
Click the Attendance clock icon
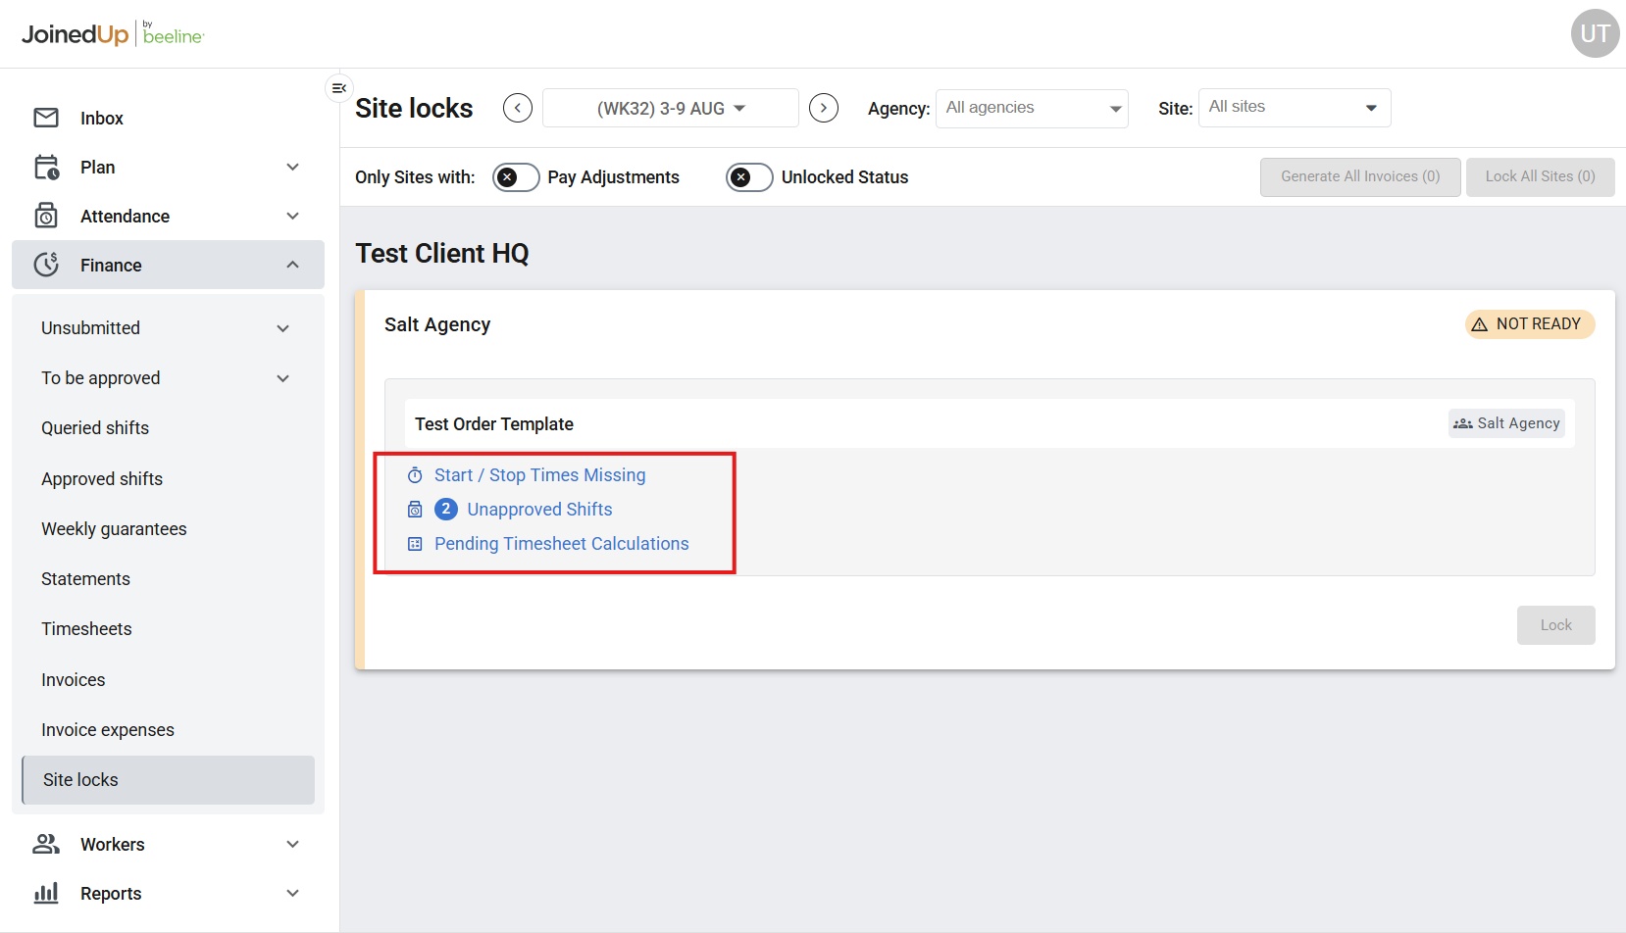[46, 216]
